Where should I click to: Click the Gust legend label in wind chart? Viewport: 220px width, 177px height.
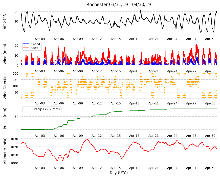pyautogui.click(x=34, y=48)
